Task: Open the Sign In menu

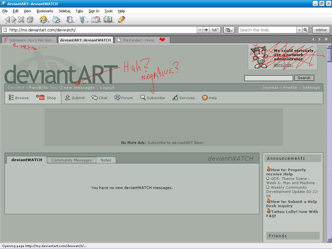Action: [94, 11]
